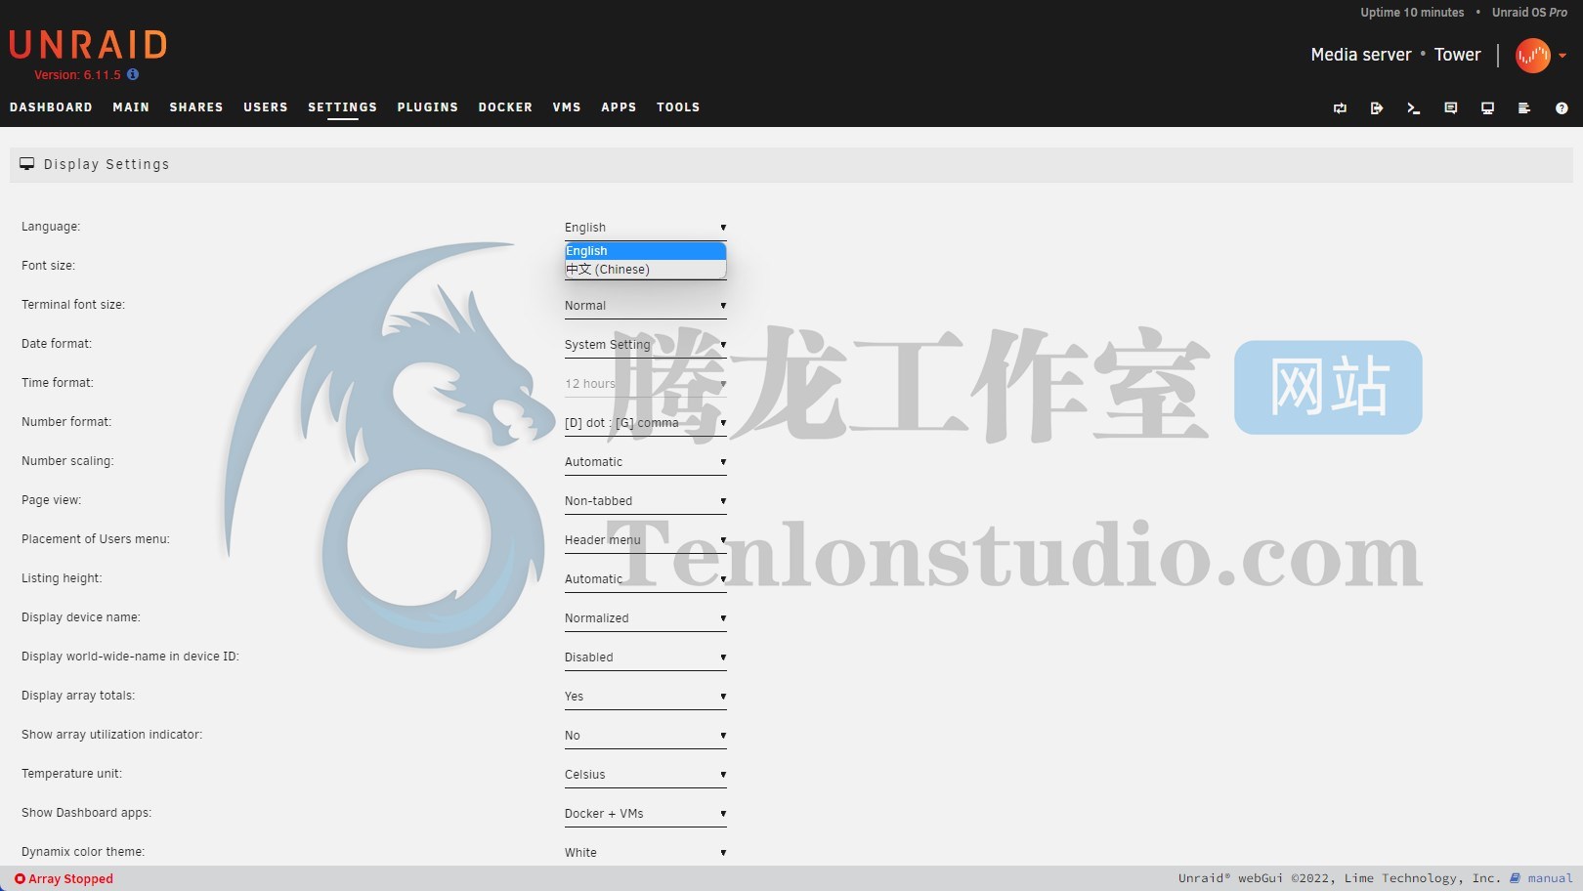Open the Terminal icon in header

[1413, 108]
